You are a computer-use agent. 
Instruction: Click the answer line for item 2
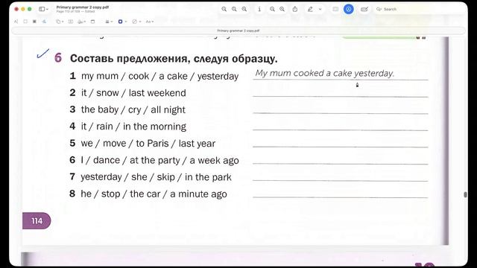[340, 92]
